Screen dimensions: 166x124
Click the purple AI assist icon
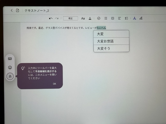pos(134,18)
